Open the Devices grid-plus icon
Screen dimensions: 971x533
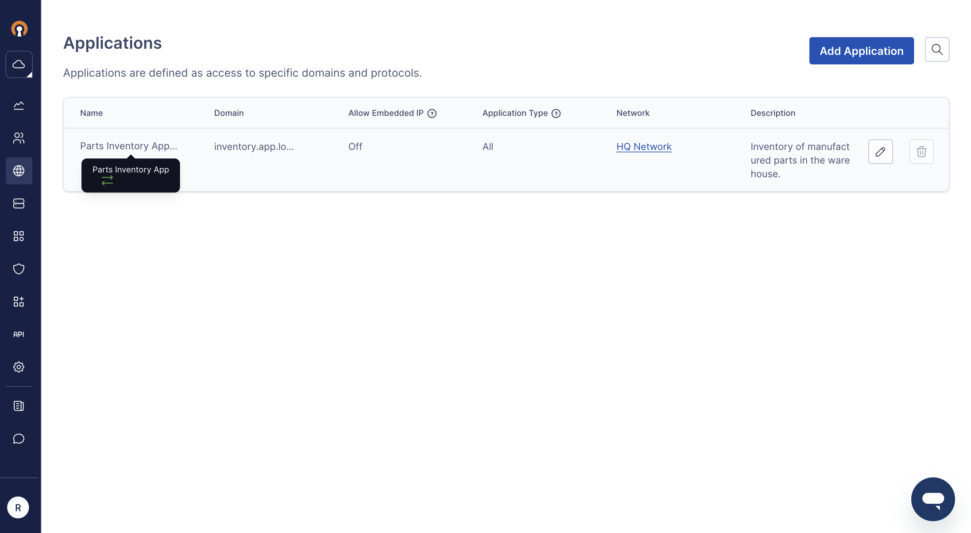pyautogui.click(x=19, y=301)
